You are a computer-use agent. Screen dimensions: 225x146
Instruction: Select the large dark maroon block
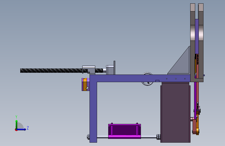point(175,112)
